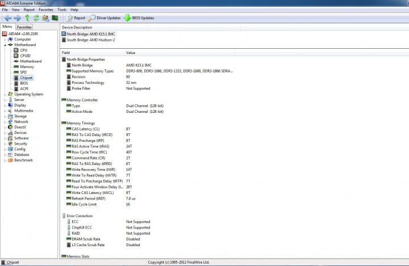Go back with the blue left arrow
The width and height of the screenshot is (409, 266).
pyautogui.click(x=8, y=18)
